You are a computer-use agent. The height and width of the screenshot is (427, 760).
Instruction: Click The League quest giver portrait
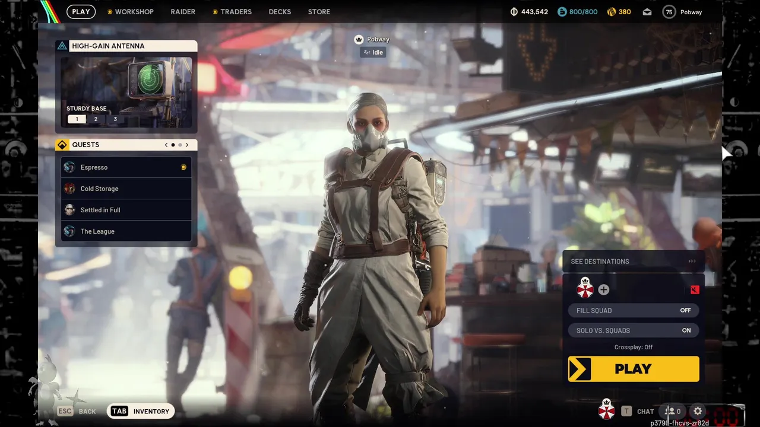69,231
